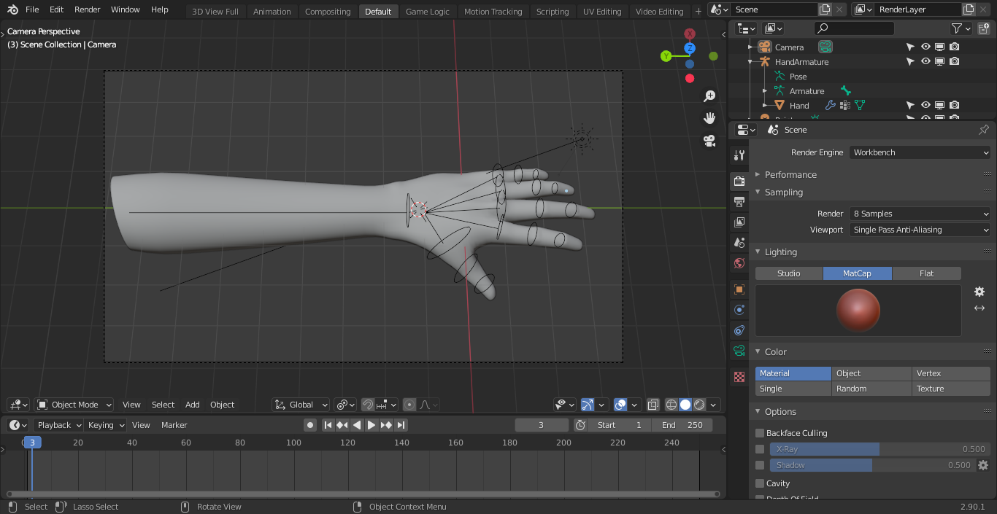
Task: Open the Render Properties tab
Action: coord(739,181)
